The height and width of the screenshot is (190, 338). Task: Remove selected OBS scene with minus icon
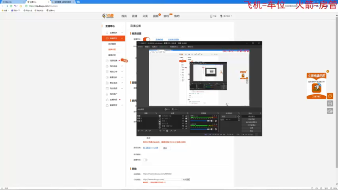tap(142, 131)
